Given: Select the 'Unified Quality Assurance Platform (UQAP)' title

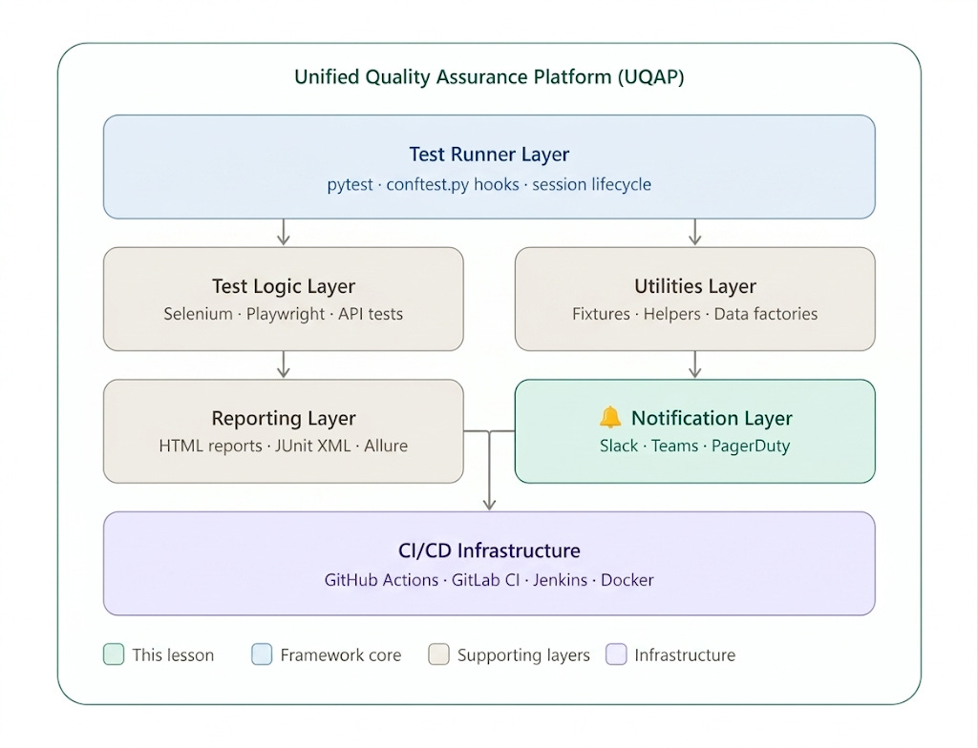Looking at the screenshot, I should [489, 77].
